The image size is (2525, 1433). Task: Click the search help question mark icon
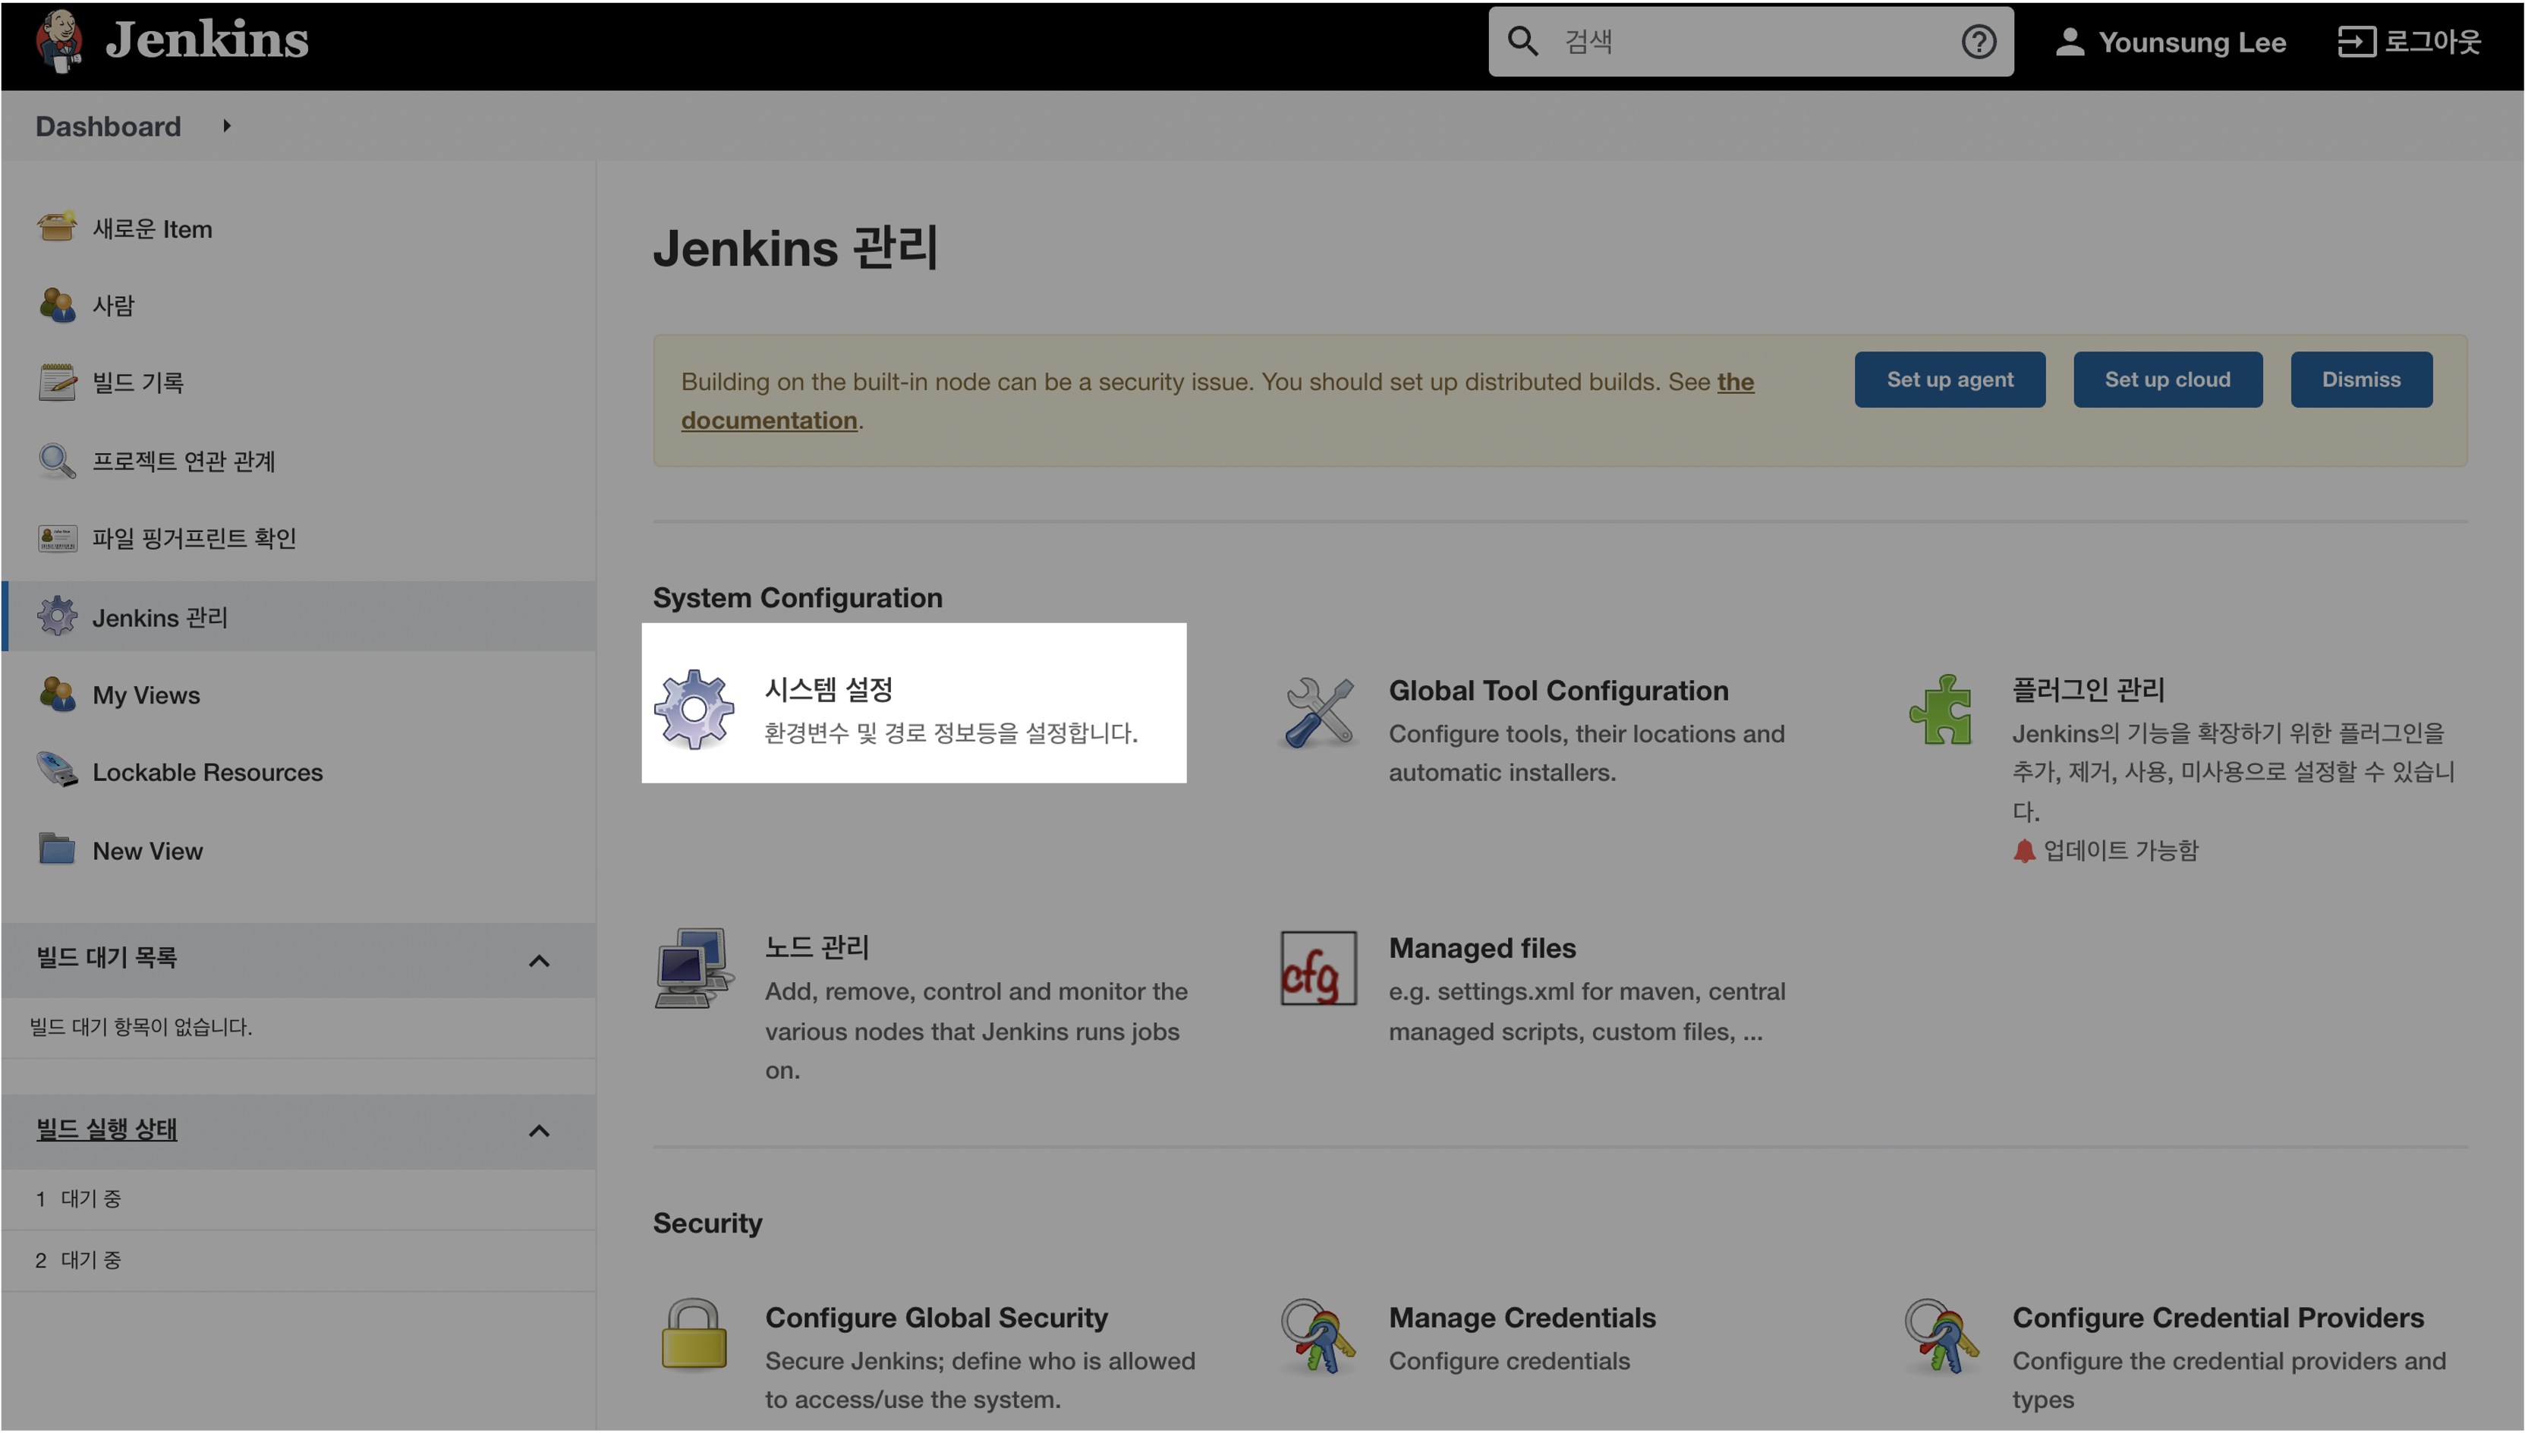(x=1978, y=41)
